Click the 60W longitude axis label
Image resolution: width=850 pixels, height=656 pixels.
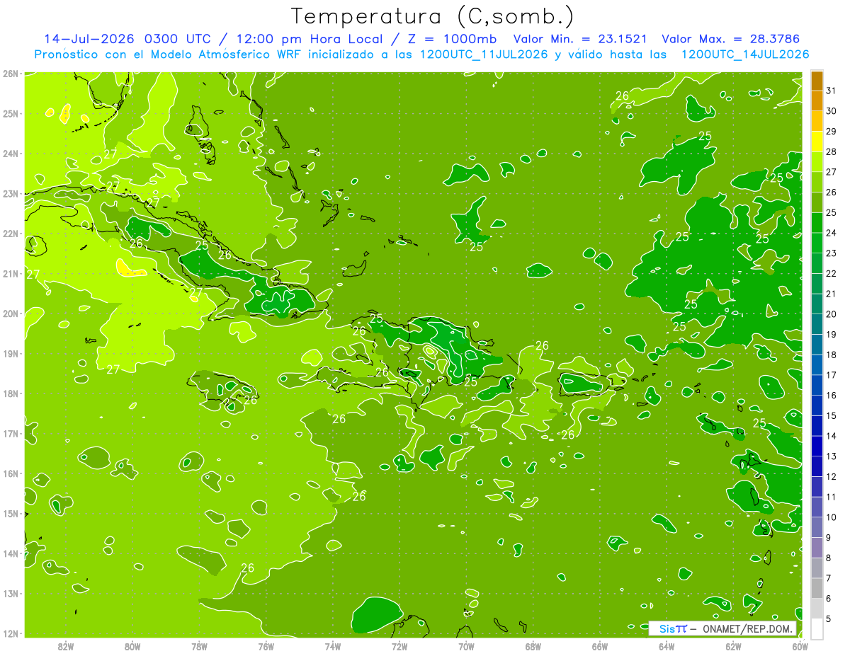coord(800,647)
